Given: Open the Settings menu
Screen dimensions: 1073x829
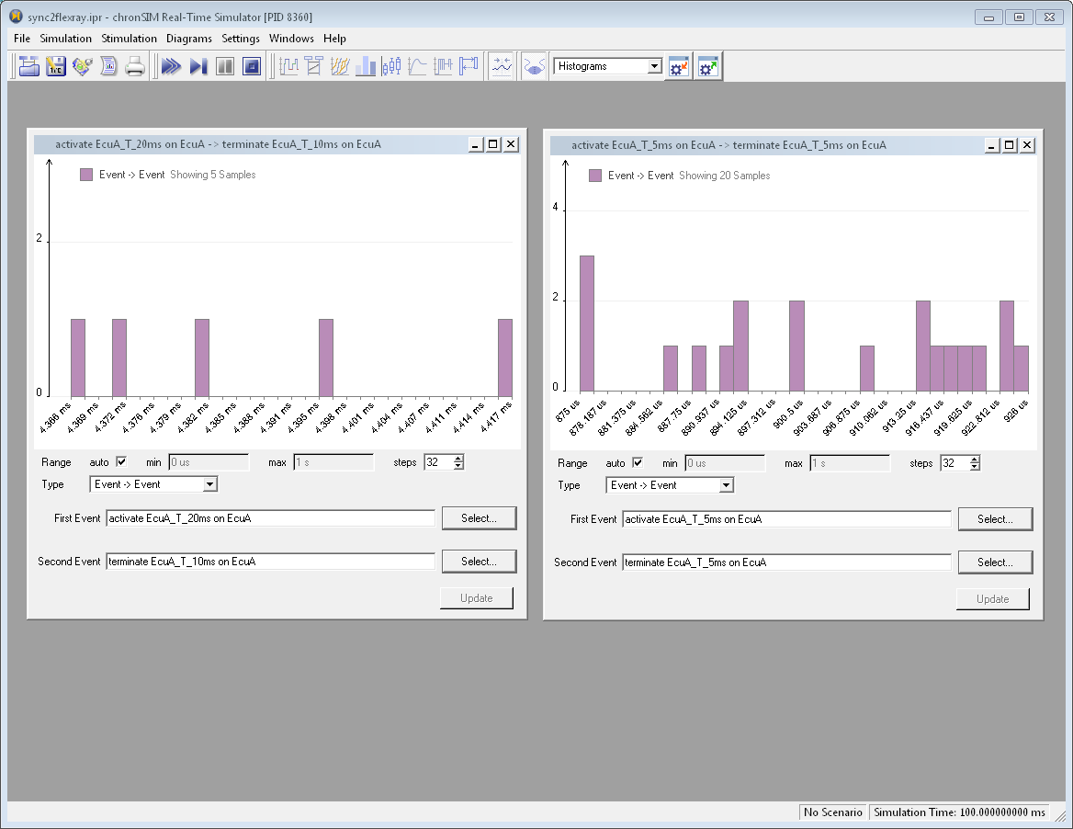Looking at the screenshot, I should [x=241, y=39].
